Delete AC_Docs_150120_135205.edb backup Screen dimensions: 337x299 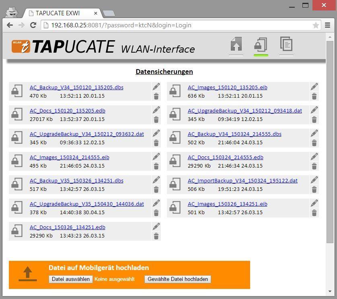click(156, 119)
